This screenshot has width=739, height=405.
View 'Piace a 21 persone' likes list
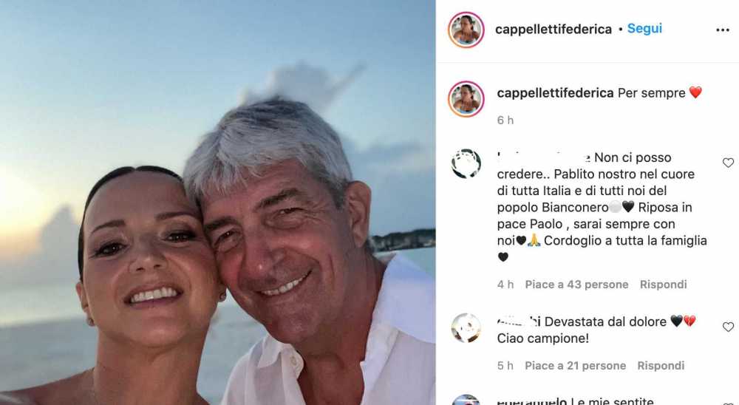coord(576,365)
